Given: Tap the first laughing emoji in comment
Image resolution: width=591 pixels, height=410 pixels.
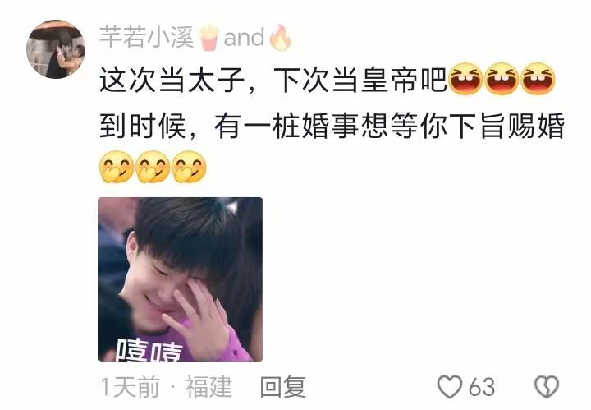Looking at the screenshot, I should pyautogui.click(x=466, y=78).
